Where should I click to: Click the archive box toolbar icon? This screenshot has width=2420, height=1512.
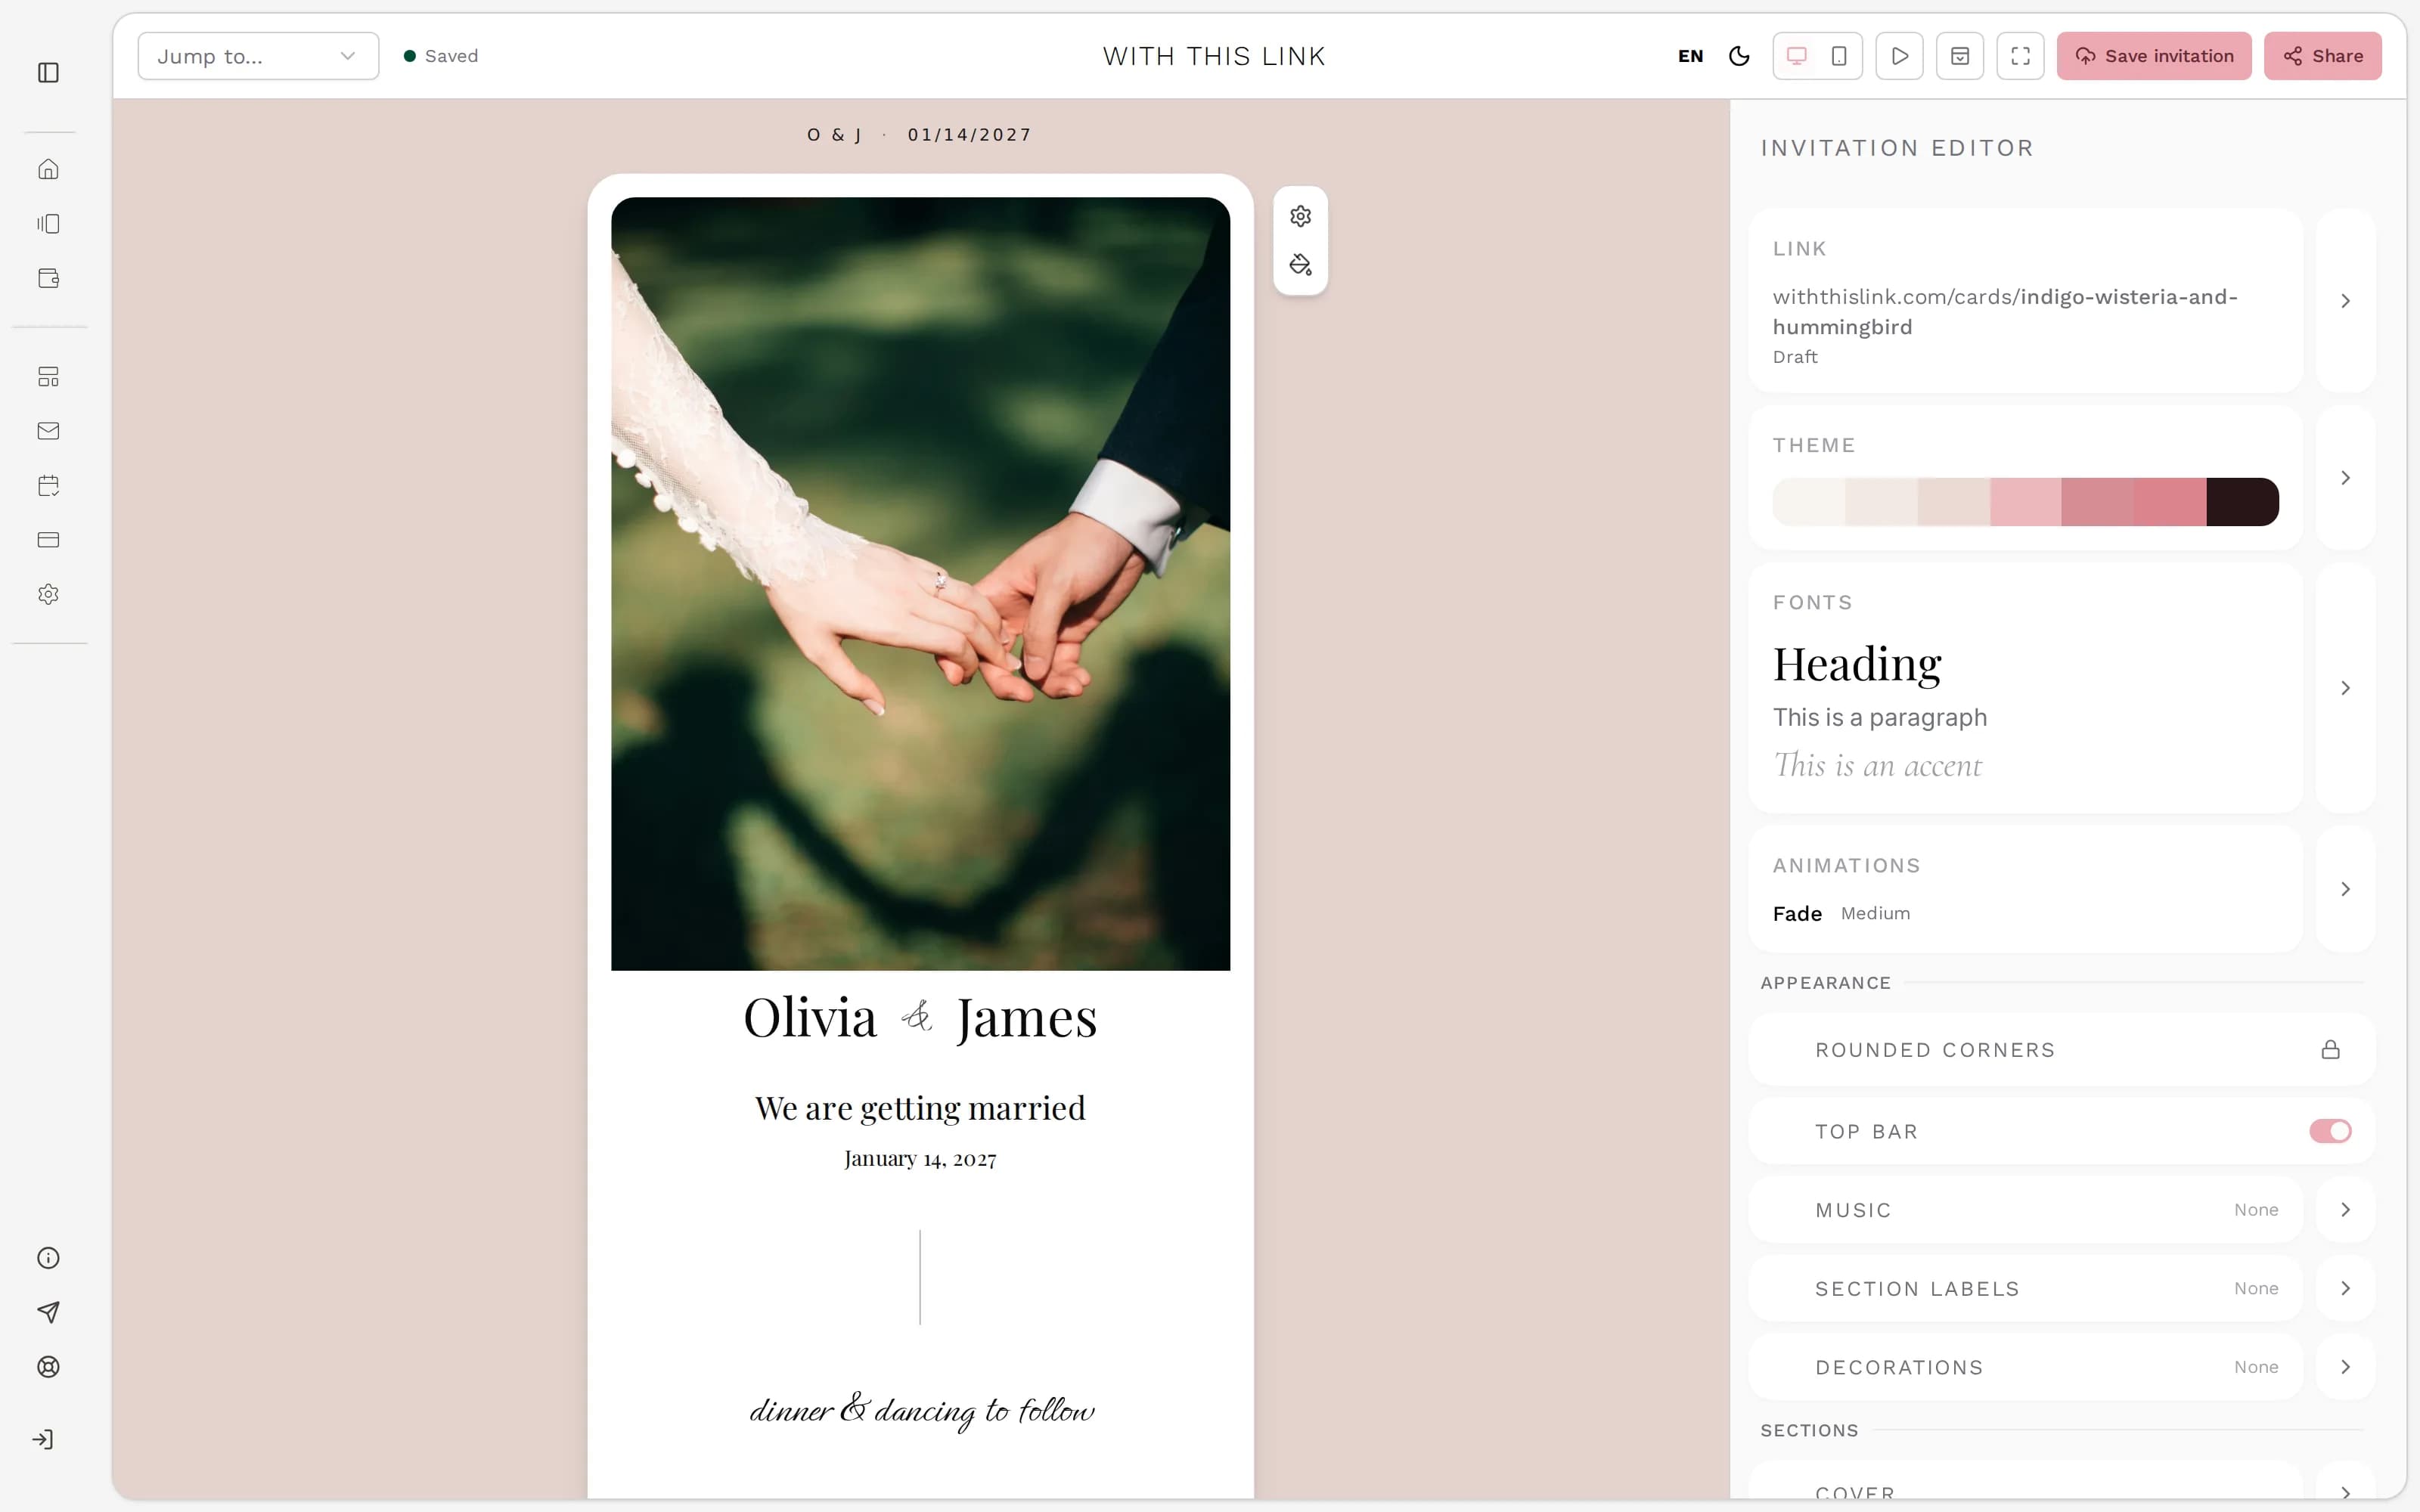(1960, 56)
